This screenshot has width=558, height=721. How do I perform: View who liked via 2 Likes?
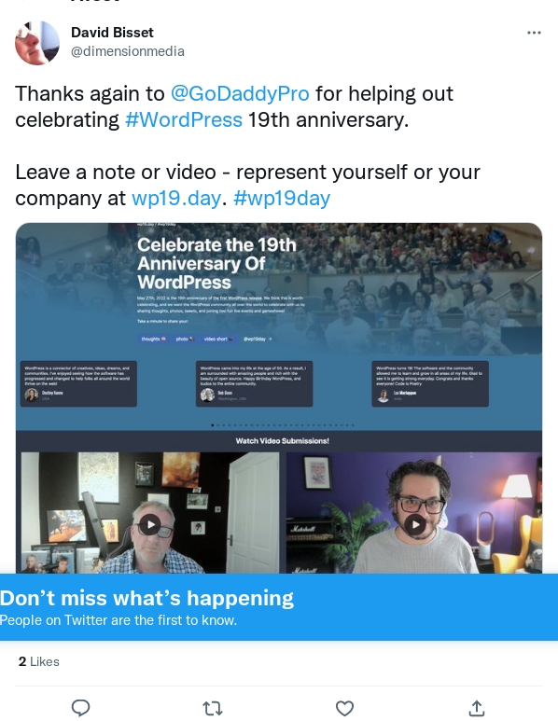39,661
